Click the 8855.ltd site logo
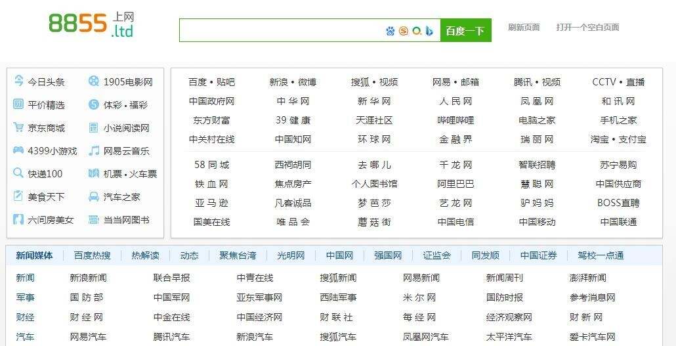 [91, 24]
